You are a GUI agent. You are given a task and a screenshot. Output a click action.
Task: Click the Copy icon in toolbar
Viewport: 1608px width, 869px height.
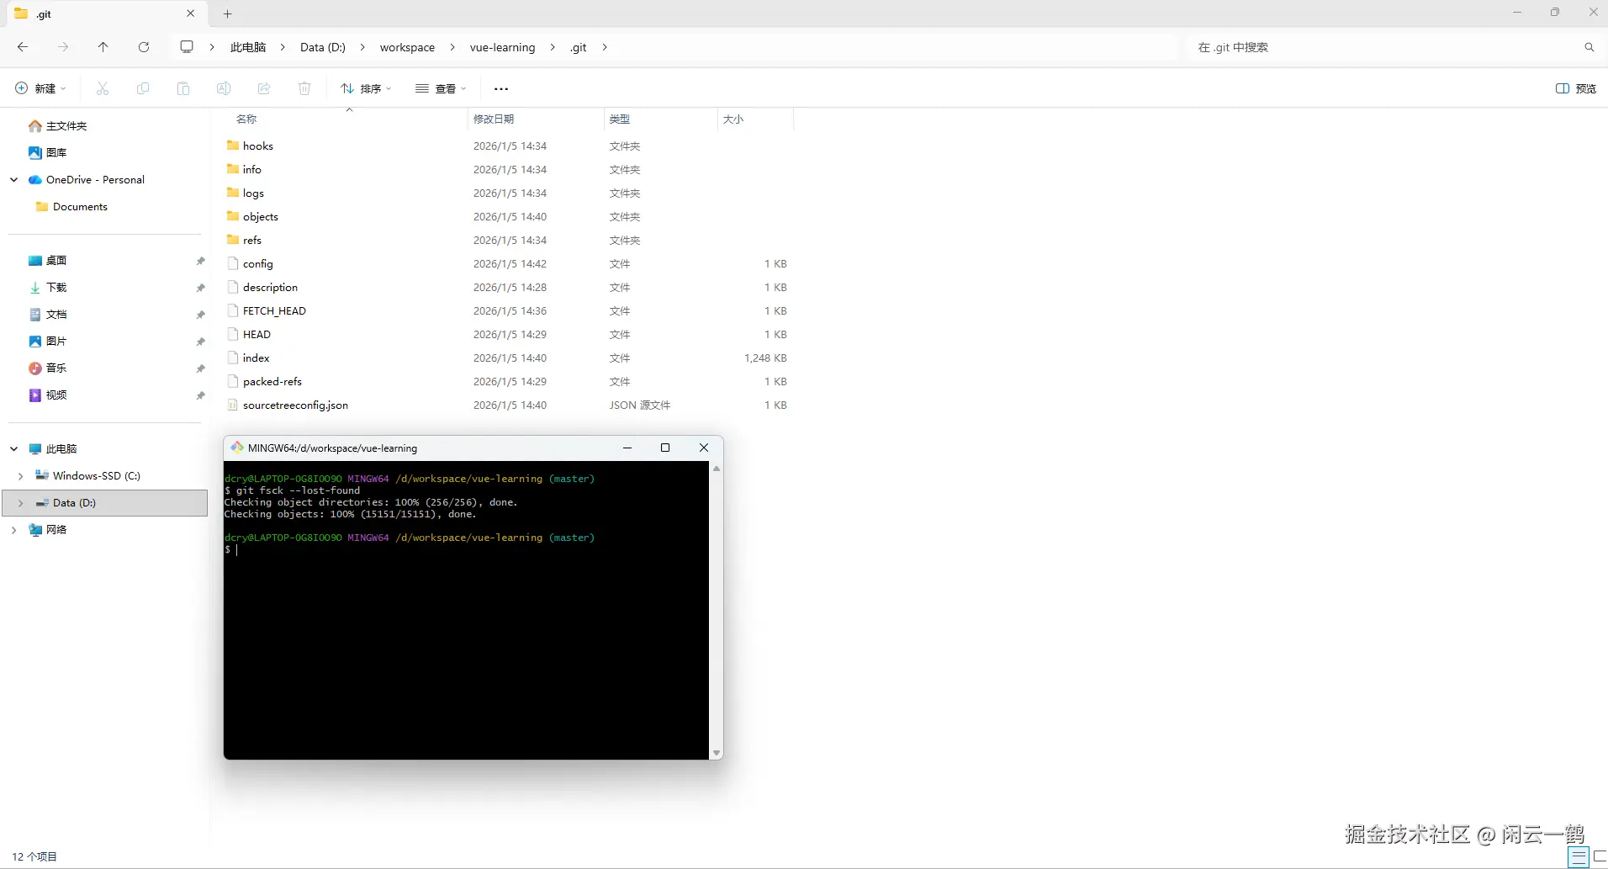click(143, 88)
